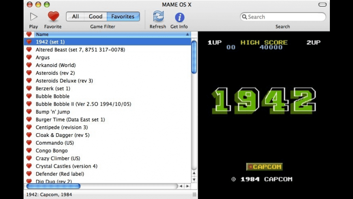The width and height of the screenshot is (353, 199).
Task: Select 1942 (set 1) in the list
Action: (108, 42)
